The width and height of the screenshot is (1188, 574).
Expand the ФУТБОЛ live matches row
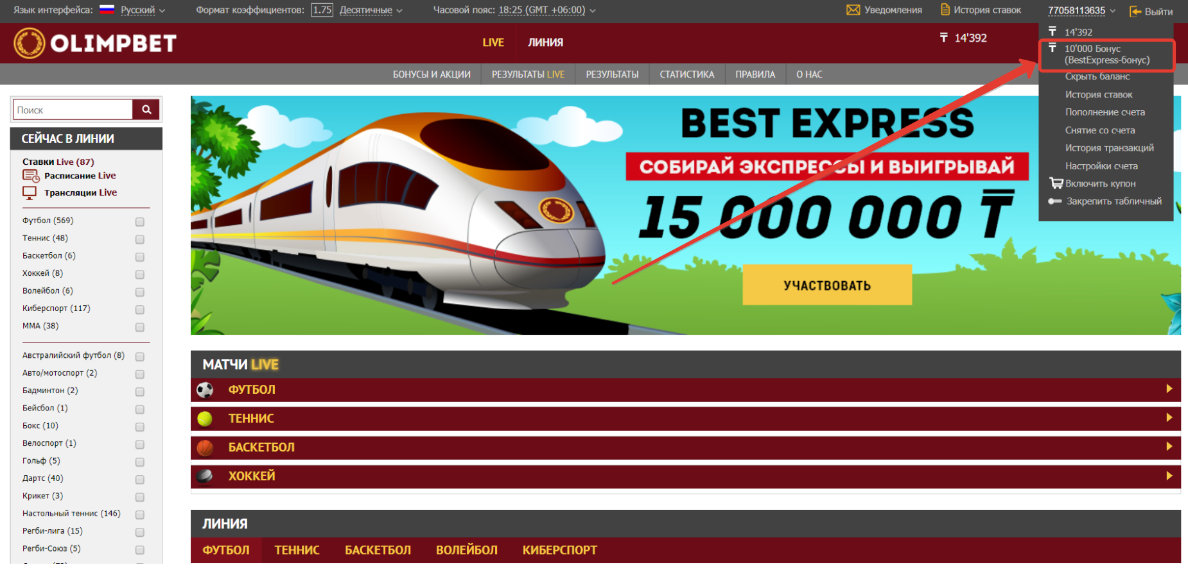685,390
